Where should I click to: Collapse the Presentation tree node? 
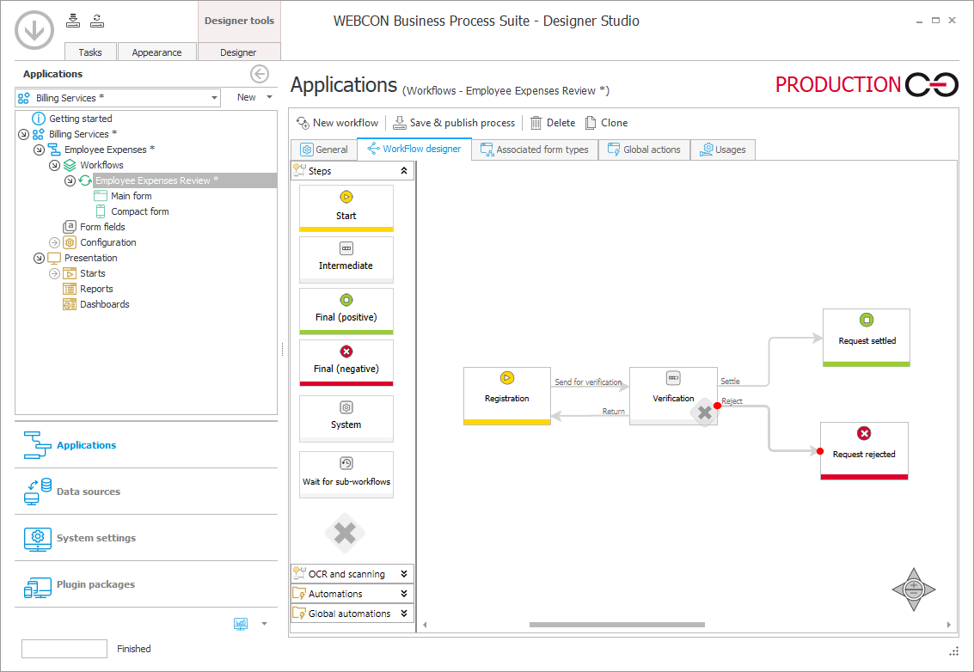40,258
